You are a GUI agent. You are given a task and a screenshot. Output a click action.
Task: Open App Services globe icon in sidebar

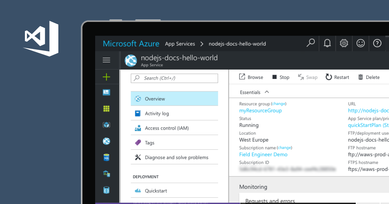(106, 141)
